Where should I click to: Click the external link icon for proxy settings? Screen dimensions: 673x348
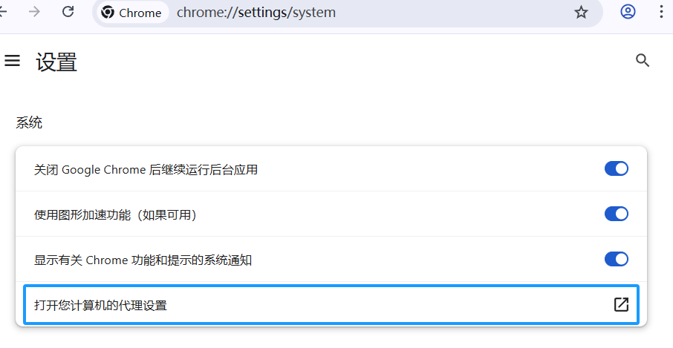[621, 305]
